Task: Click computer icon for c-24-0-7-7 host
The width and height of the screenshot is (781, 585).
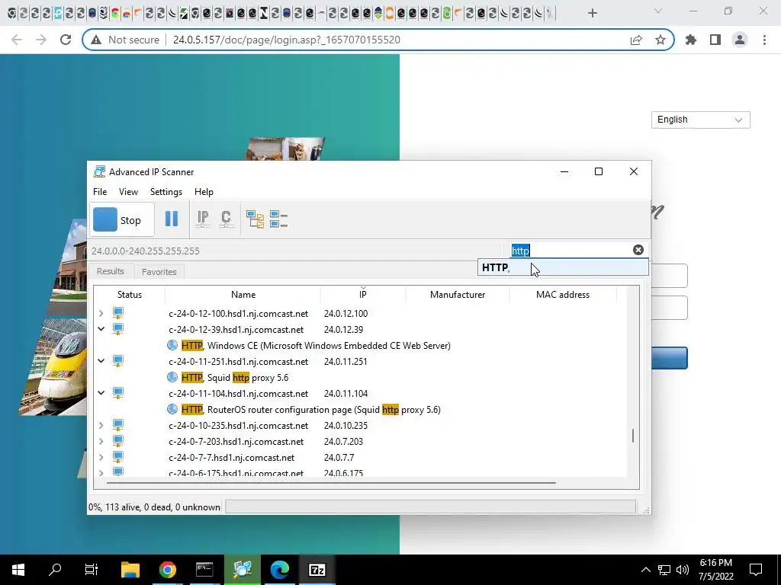Action: tap(118, 457)
